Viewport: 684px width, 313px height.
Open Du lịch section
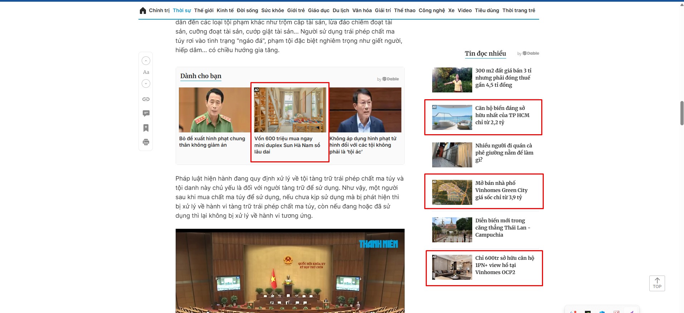point(341,10)
